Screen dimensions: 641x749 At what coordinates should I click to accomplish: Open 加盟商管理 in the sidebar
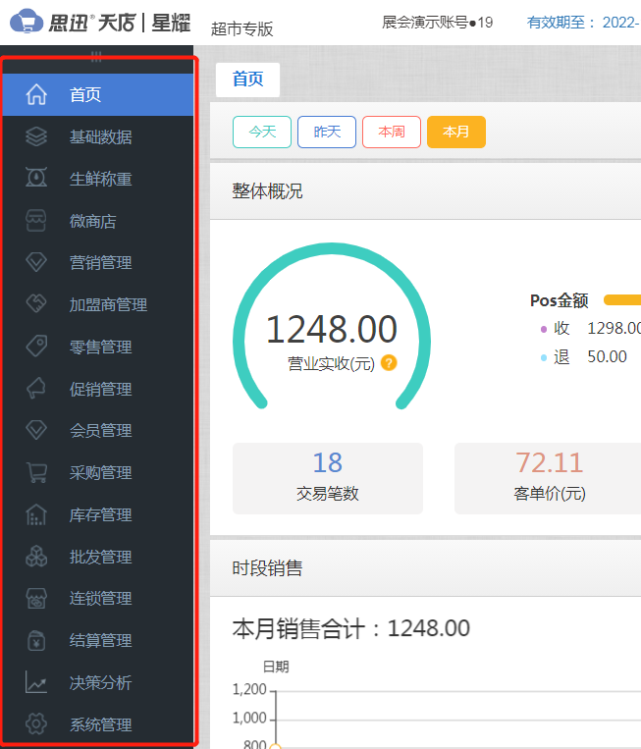[98, 304]
